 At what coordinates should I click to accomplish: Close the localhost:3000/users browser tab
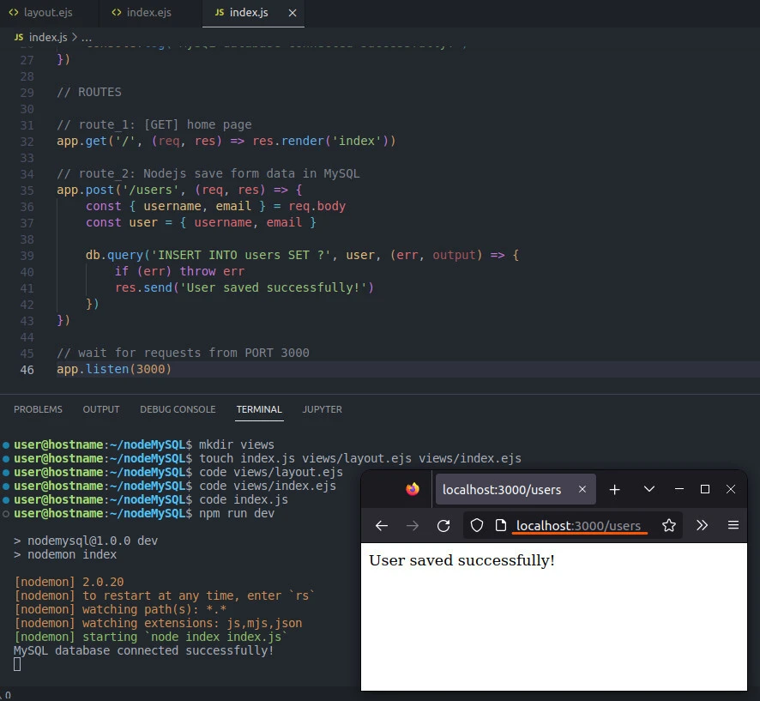click(x=582, y=489)
